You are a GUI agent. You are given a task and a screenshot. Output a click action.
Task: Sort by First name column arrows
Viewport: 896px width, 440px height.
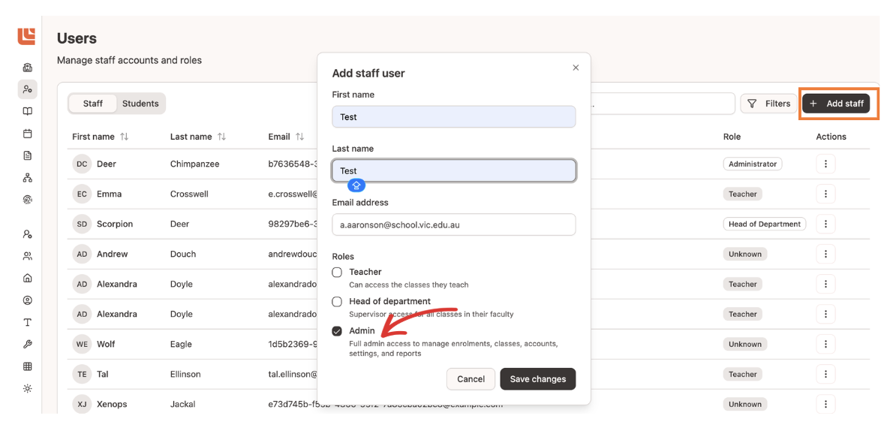point(125,137)
